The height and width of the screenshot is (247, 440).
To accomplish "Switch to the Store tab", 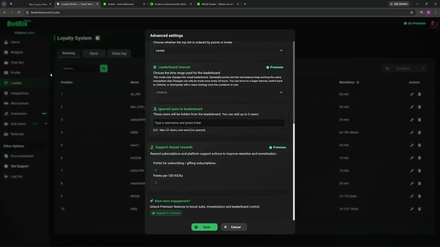I will [94, 54].
